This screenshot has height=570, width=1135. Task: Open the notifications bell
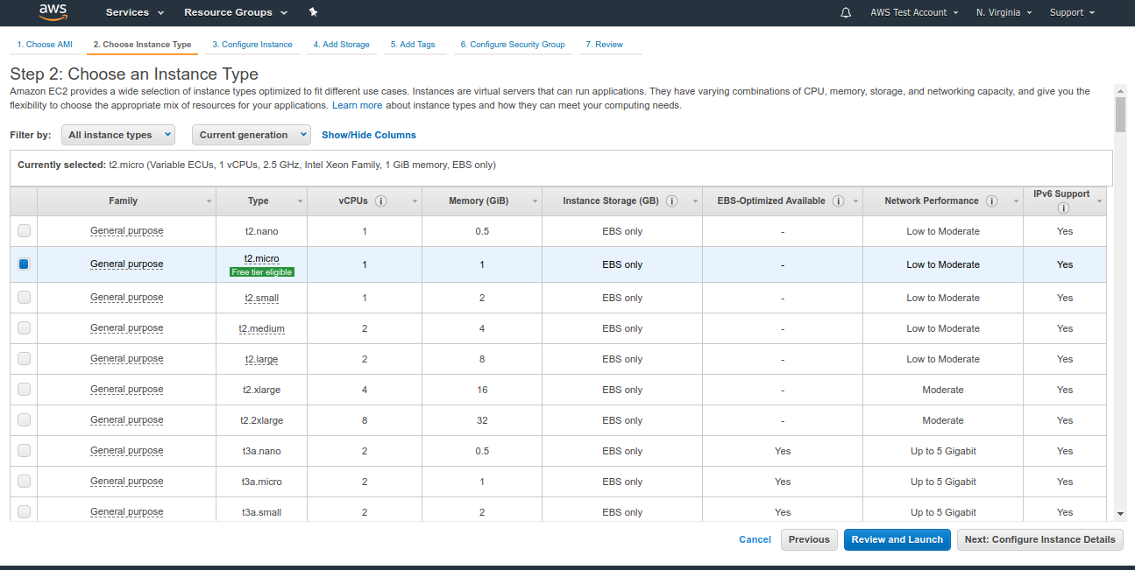pos(845,12)
